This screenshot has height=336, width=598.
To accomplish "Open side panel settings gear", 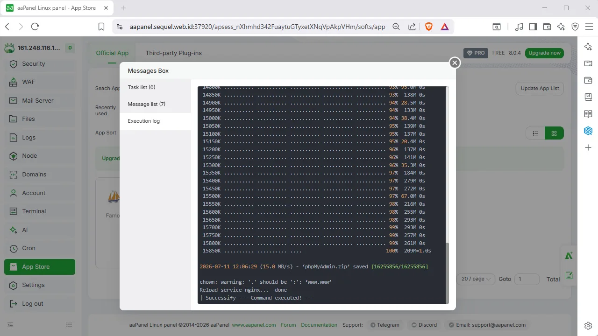I will coord(588,326).
